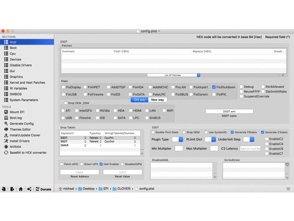The height and width of the screenshot is (221, 294).
Task: Open TableId type stepper for CpuPm row
Action: pos(101,138)
